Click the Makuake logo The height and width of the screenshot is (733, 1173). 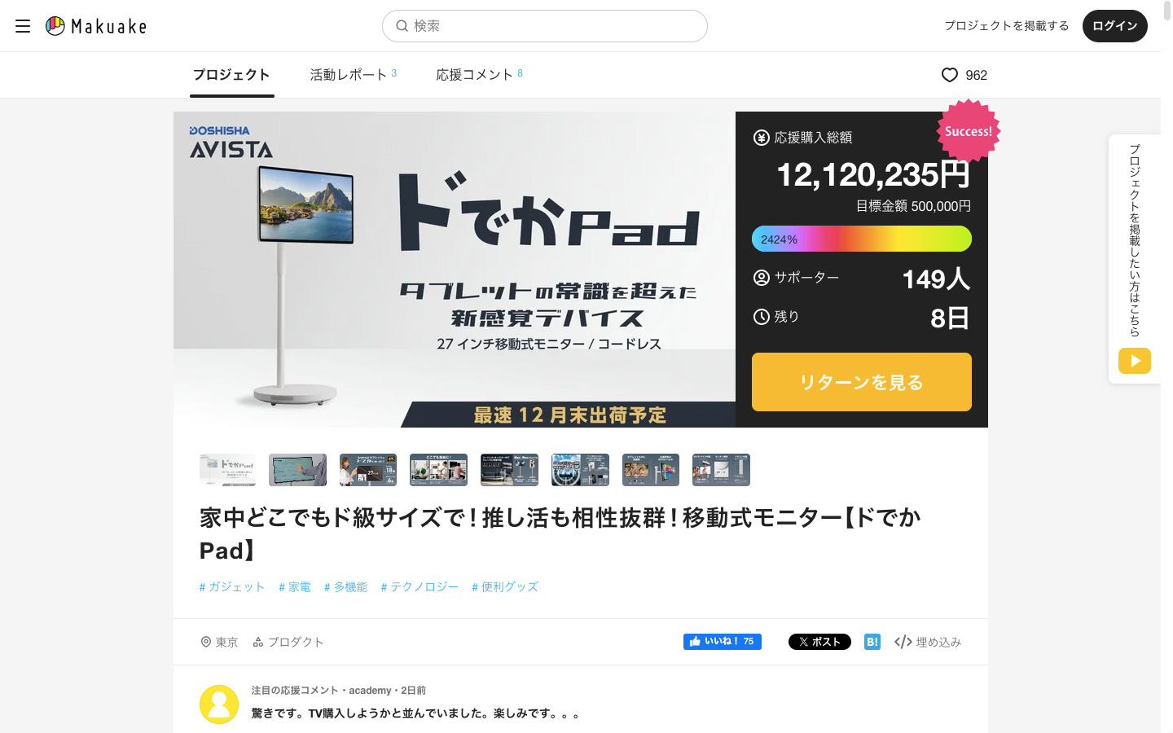pyautogui.click(x=96, y=26)
